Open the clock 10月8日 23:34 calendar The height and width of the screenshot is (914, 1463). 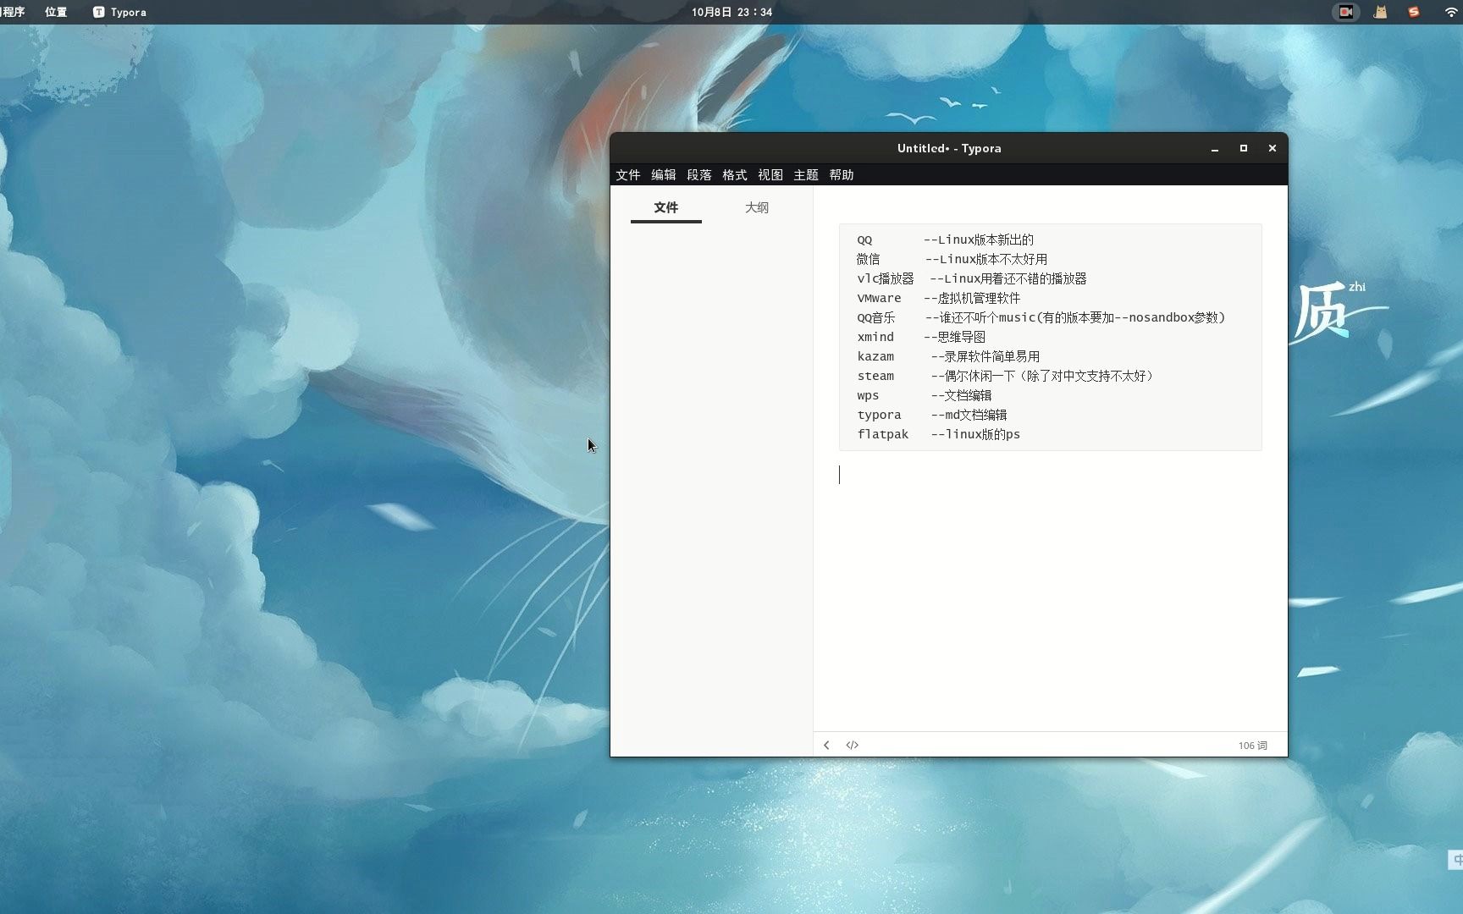[731, 12]
